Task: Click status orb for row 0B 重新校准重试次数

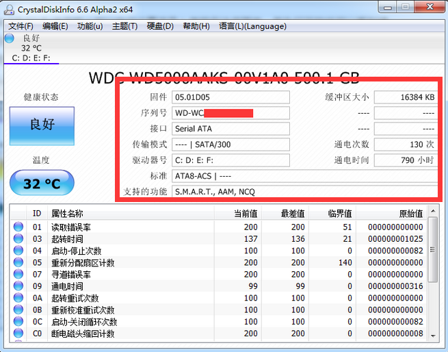Action: click(x=18, y=310)
